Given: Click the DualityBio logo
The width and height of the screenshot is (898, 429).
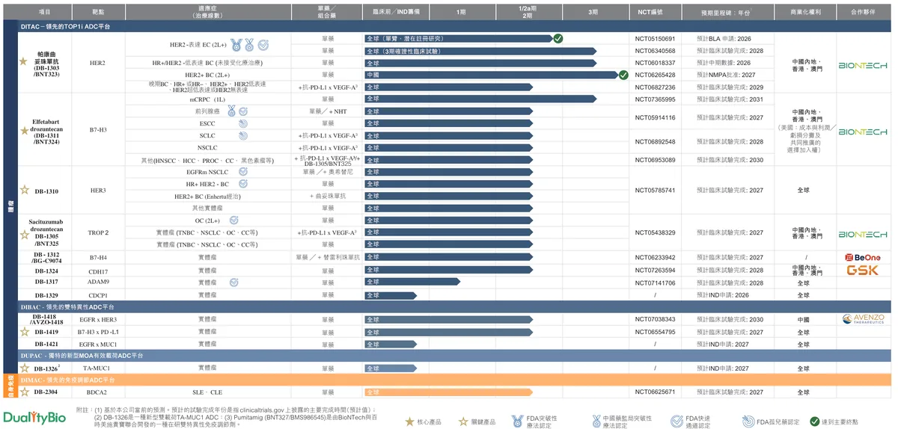Looking at the screenshot, I should pyautogui.click(x=34, y=418).
